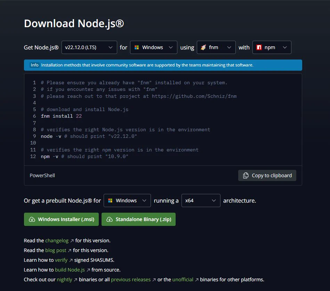Open the Windows platform dropdown beside 'for'

click(154, 47)
